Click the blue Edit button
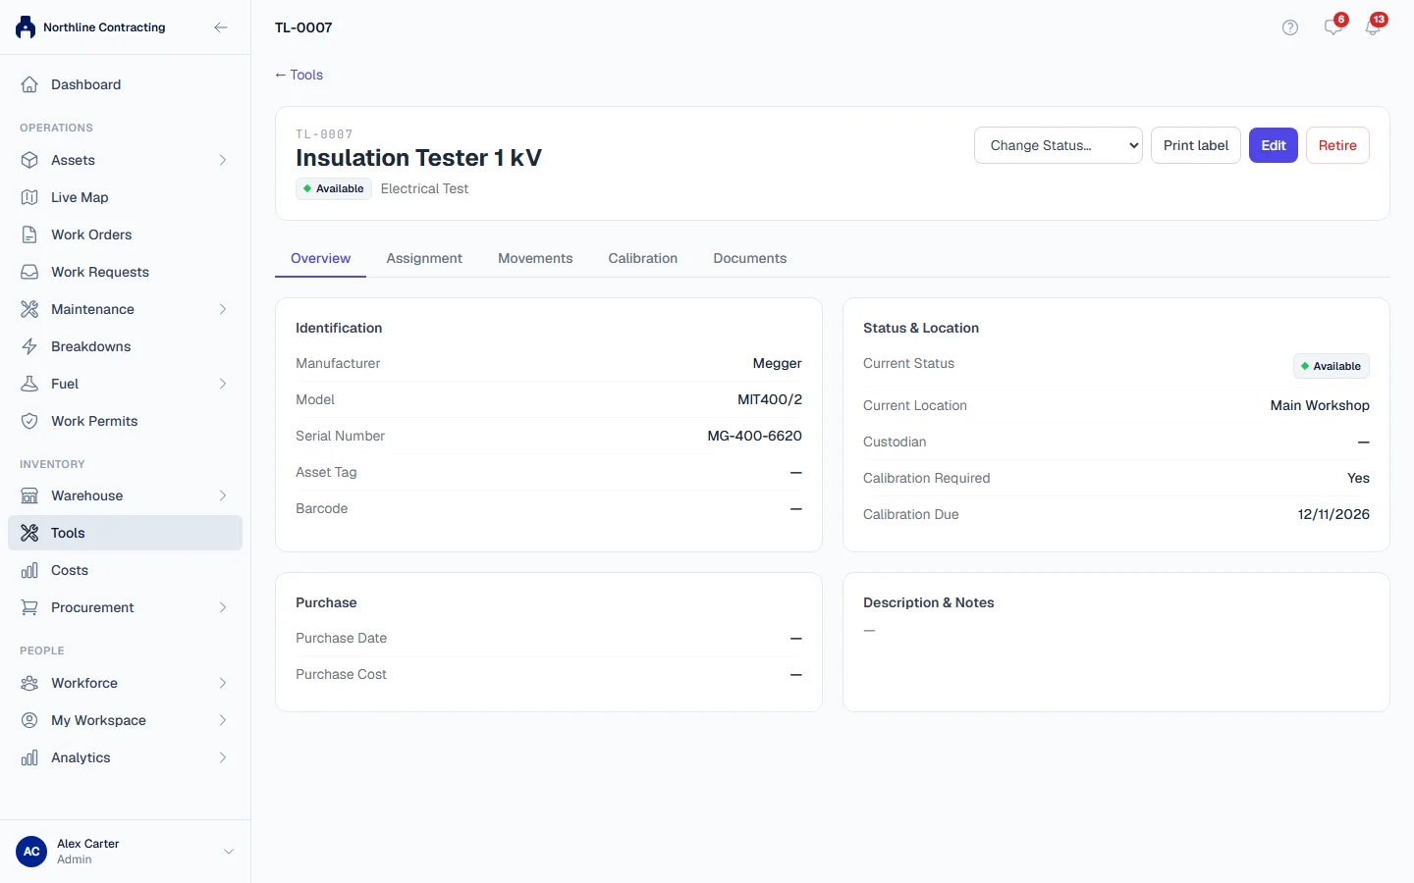1414x883 pixels. coord(1274,145)
